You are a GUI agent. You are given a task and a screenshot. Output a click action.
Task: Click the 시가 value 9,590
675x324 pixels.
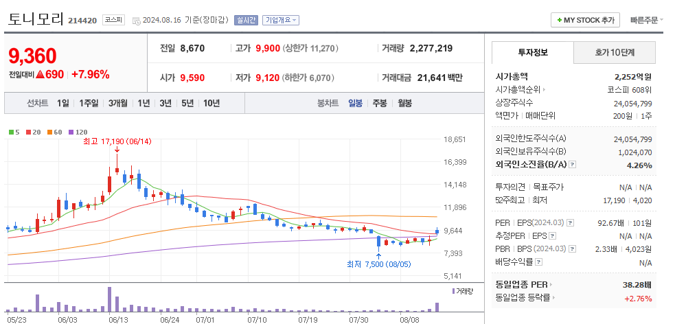pos(192,78)
